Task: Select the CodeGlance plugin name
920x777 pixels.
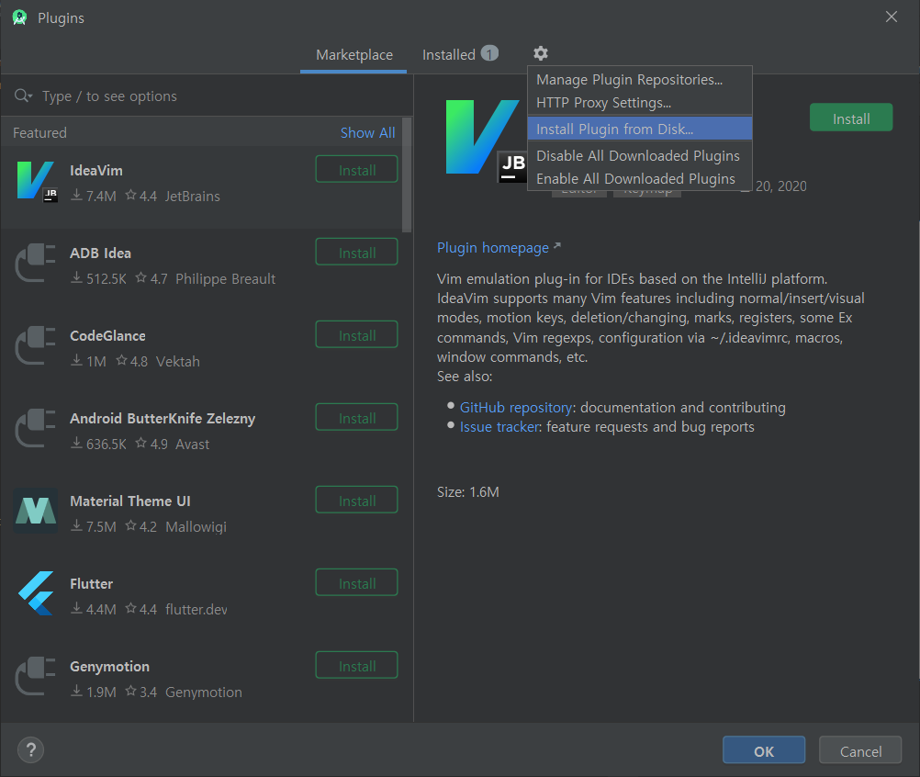Action: [x=108, y=336]
